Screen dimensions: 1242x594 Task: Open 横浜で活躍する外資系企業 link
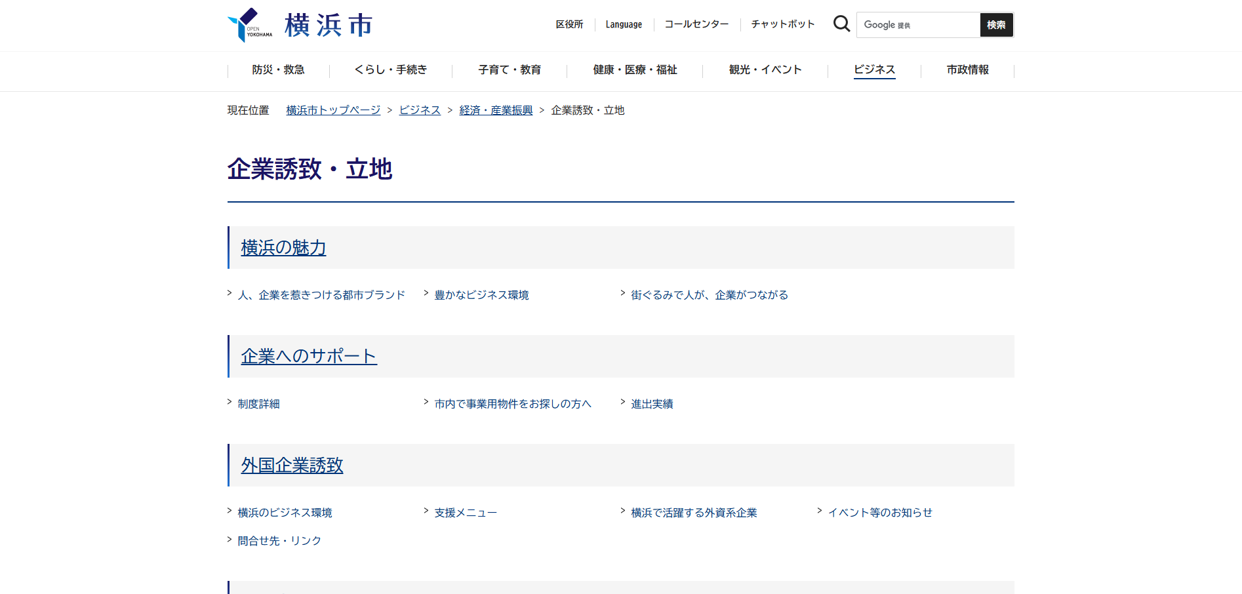[694, 513]
